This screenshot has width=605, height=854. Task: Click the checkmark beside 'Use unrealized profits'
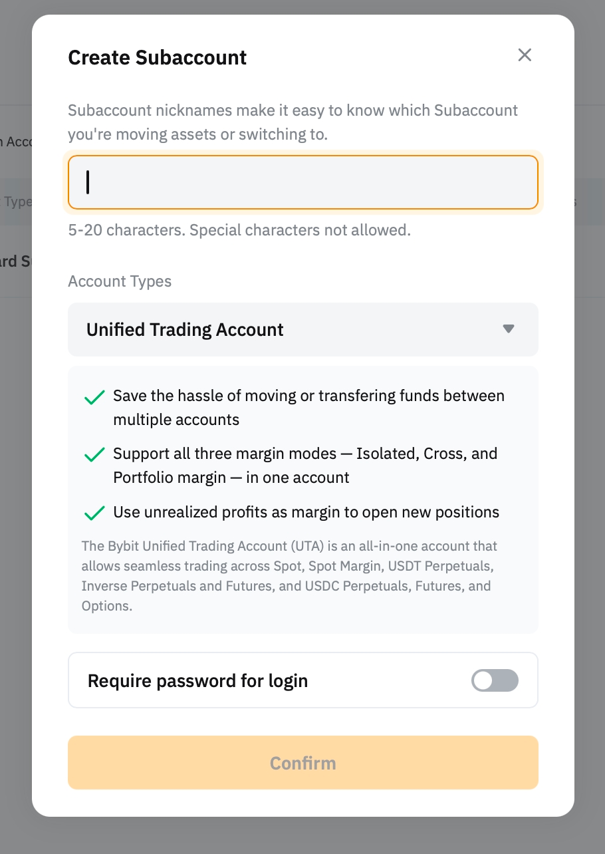94,513
